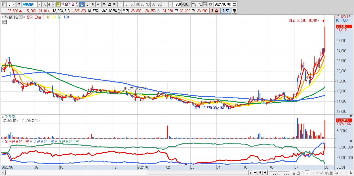
Task: Save chart with the floppy disk icon
Action: point(205,4)
